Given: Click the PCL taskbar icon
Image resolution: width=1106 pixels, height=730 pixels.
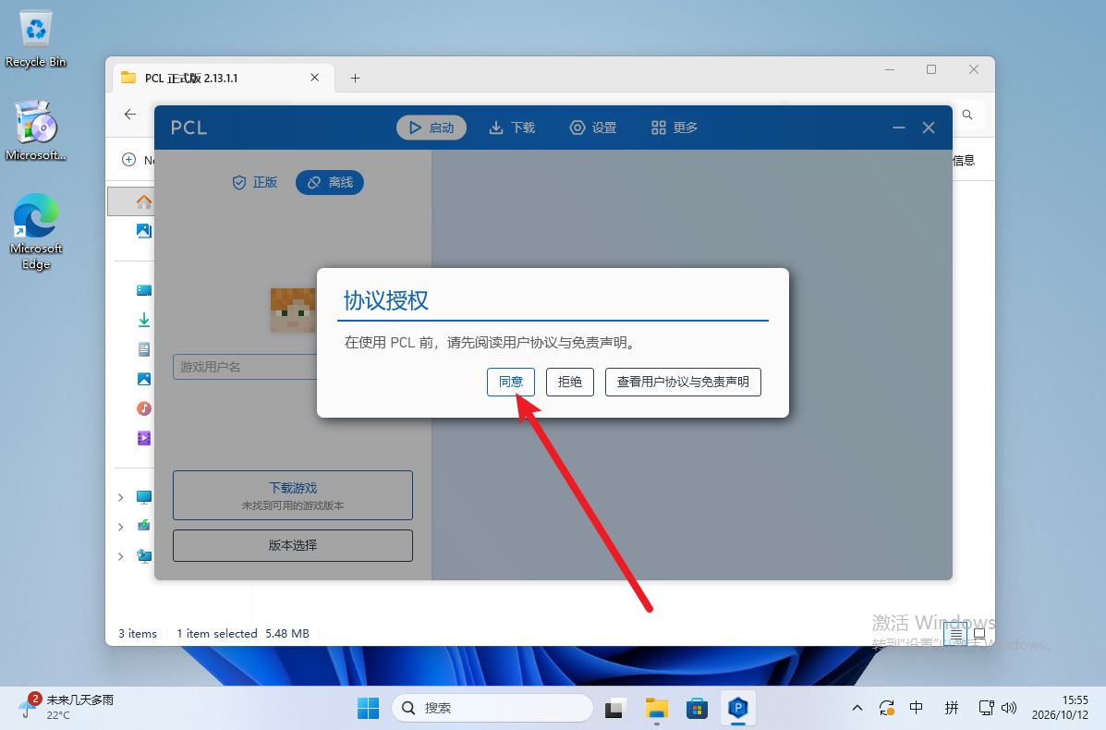Looking at the screenshot, I should 738,708.
